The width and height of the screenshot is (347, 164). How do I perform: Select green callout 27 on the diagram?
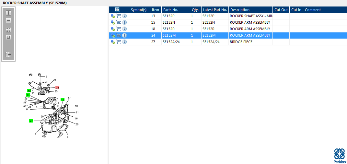31,121
